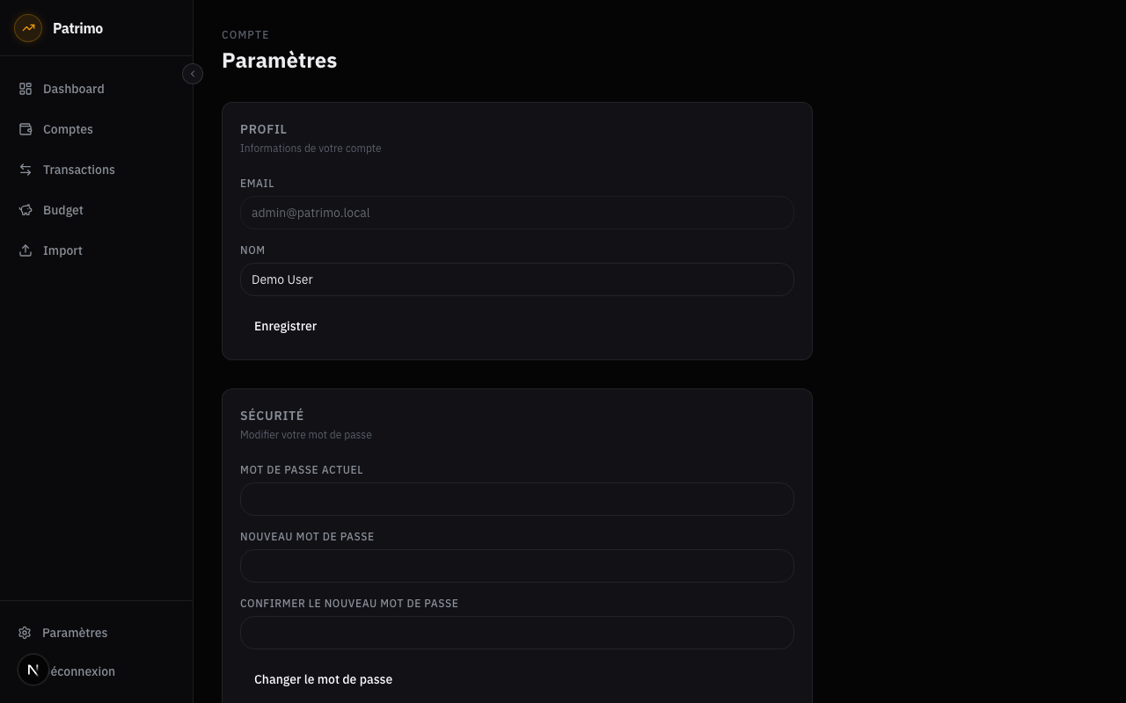Focus the EMAIL input field
Viewport: 1126px width, 703px height.
pyautogui.click(x=517, y=213)
